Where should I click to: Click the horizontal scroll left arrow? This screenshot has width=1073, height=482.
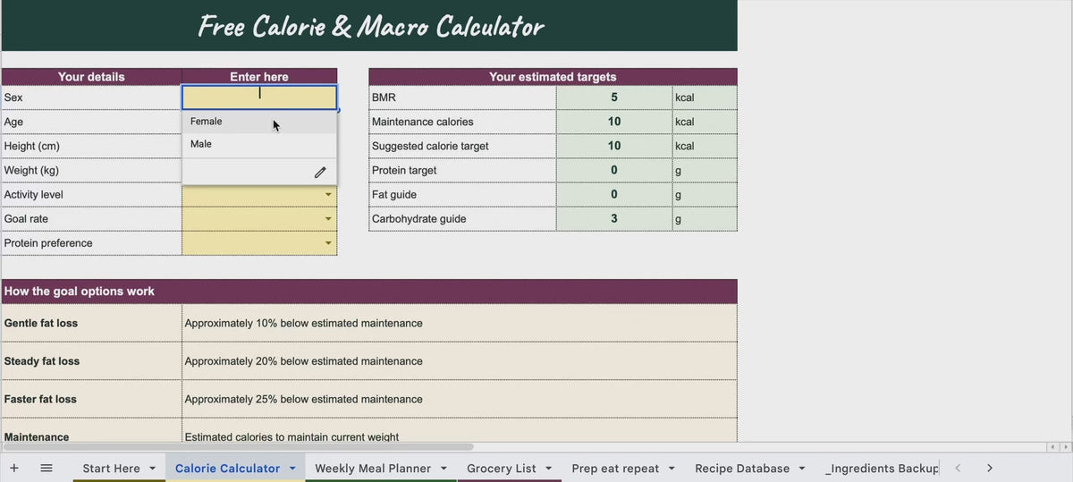[1052, 446]
